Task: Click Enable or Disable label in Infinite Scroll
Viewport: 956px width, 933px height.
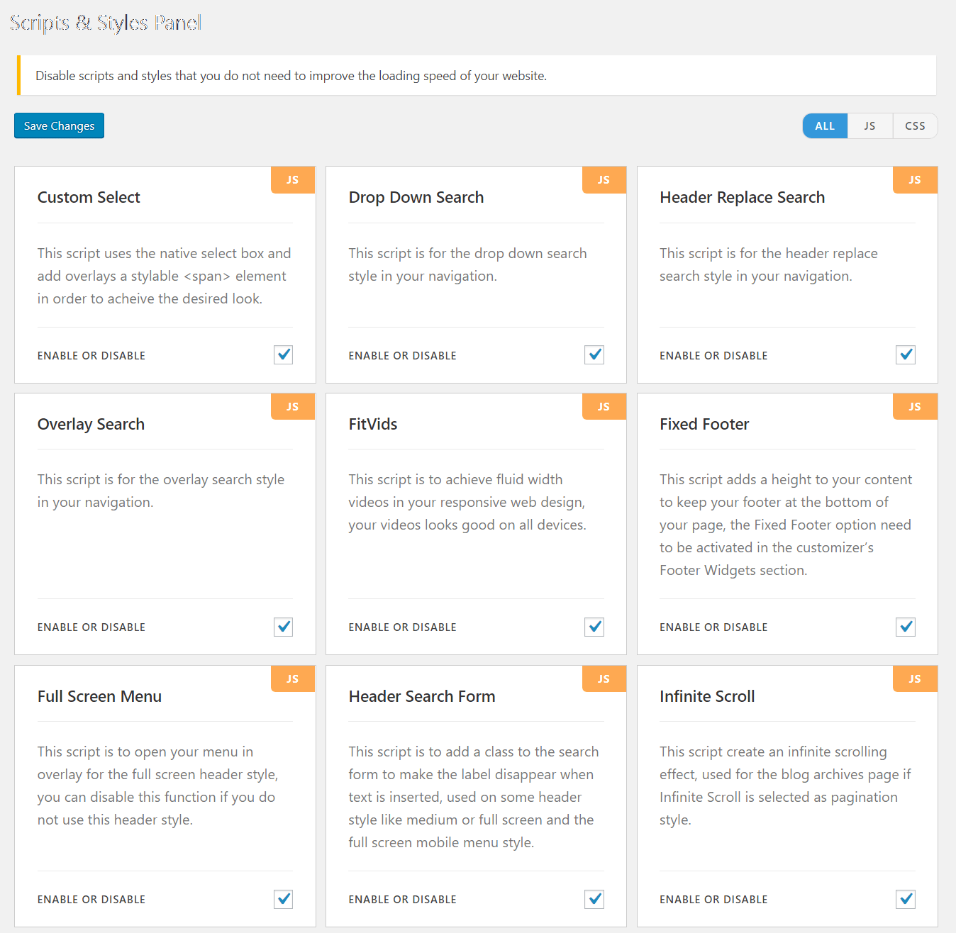Action: point(713,900)
